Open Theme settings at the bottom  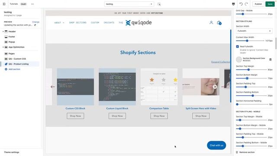tap(12, 152)
